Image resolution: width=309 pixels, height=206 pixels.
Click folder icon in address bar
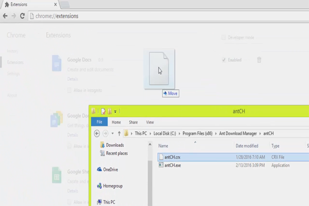click(x=126, y=133)
